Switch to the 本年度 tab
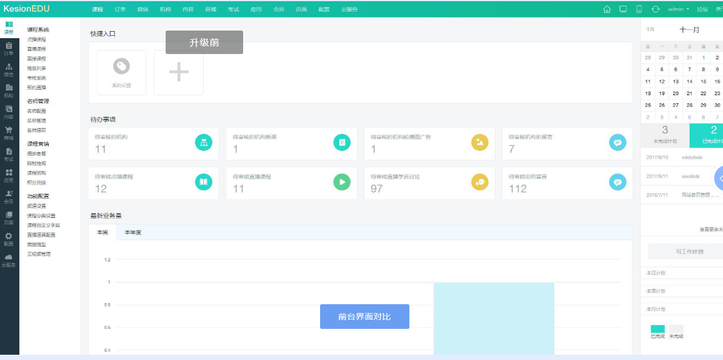723x360 pixels. (132, 232)
